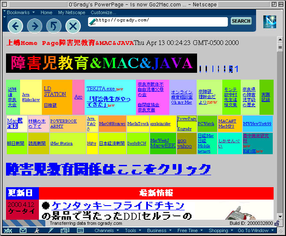Click the Forward arrow button
The height and width of the screenshot is (236, 286).
click(35, 26)
